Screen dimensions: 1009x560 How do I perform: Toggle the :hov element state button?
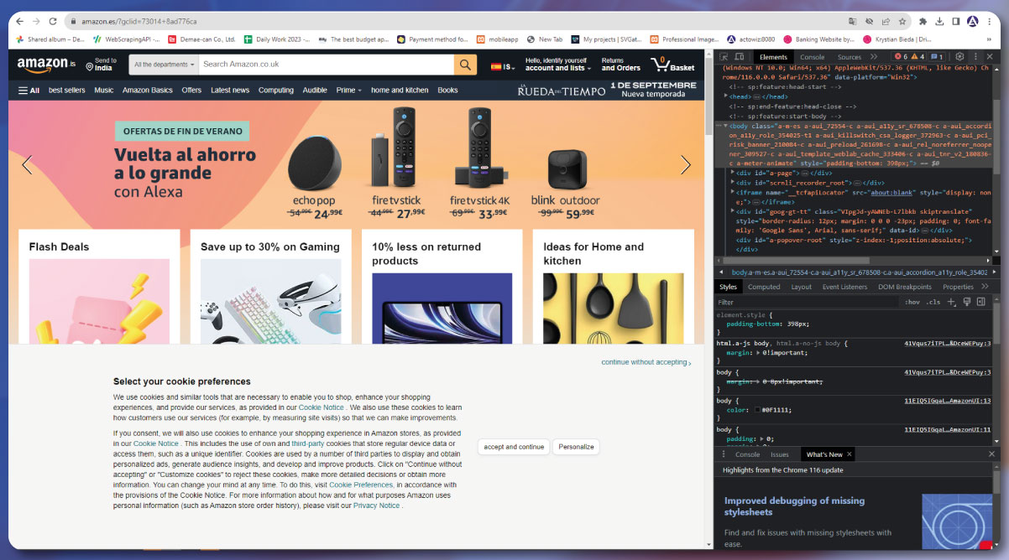(x=912, y=302)
